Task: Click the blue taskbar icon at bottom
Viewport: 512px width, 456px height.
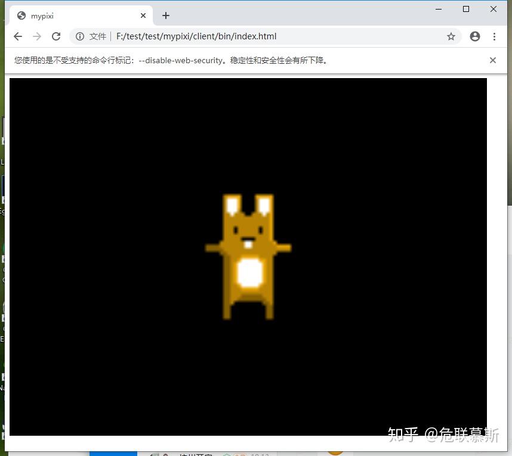Action: tap(113, 453)
